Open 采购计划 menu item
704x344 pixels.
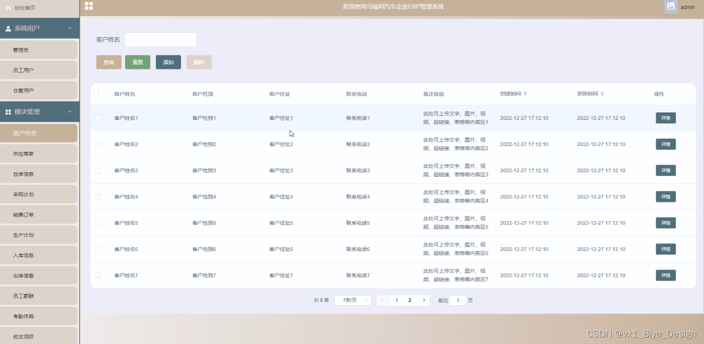pos(39,194)
